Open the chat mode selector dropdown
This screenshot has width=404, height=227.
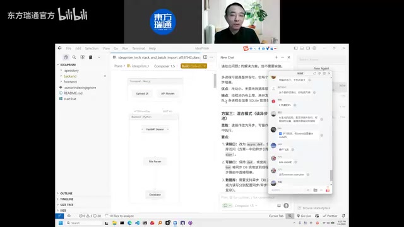pos(227,206)
